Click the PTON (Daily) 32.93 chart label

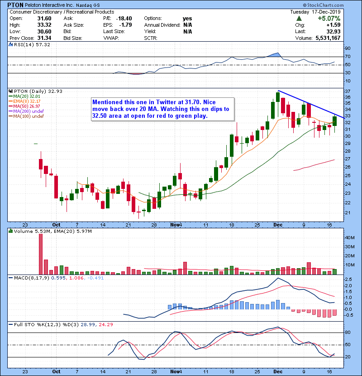pos(38,92)
